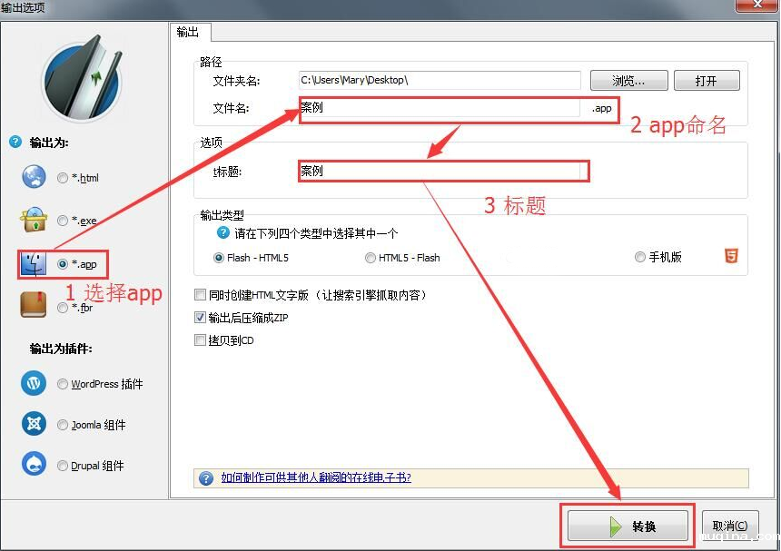Viewport: 781px width, 551px height.
Task: Select the *.exe output radio button
Action: 63,221
